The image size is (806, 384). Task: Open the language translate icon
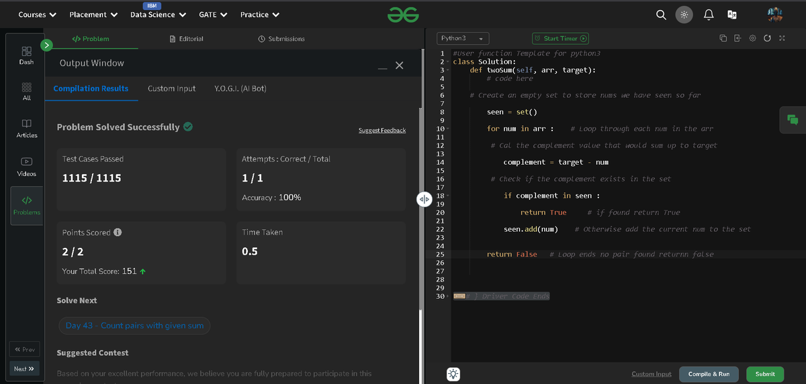coord(732,15)
